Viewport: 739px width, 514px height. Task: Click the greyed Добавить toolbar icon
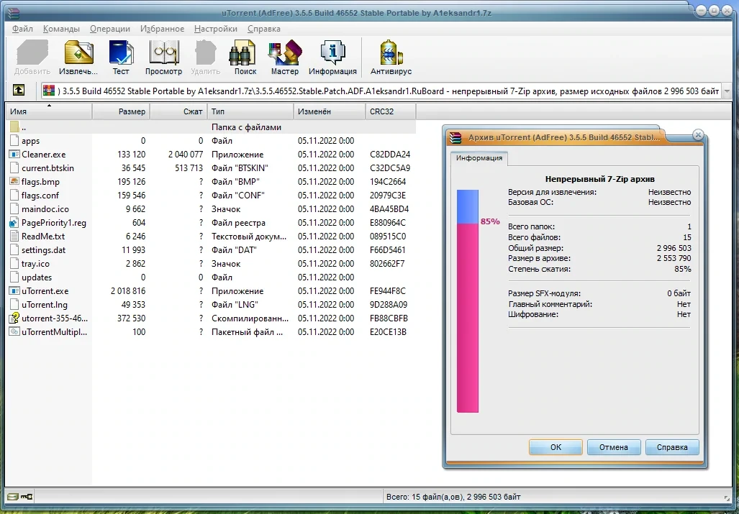[32, 52]
